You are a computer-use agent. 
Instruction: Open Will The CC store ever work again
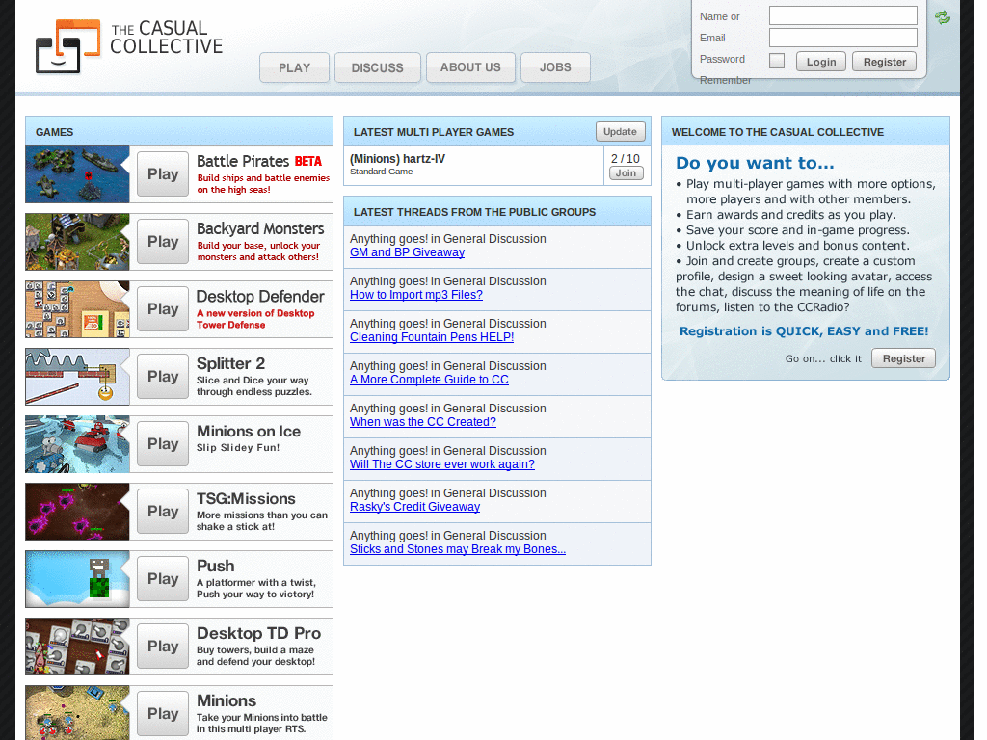click(442, 463)
